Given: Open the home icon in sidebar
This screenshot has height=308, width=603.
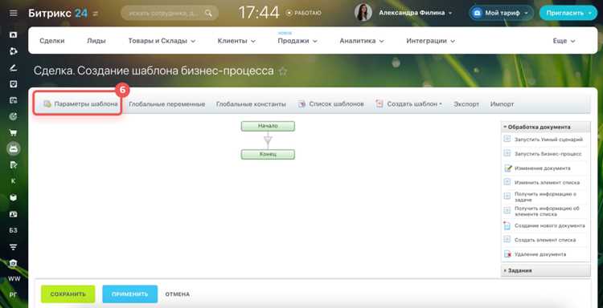Looking at the screenshot, I should (x=14, y=35).
